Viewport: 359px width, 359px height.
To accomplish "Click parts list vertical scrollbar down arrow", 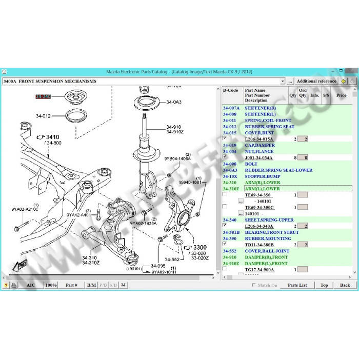I will pyautogui.click(x=355, y=272).
